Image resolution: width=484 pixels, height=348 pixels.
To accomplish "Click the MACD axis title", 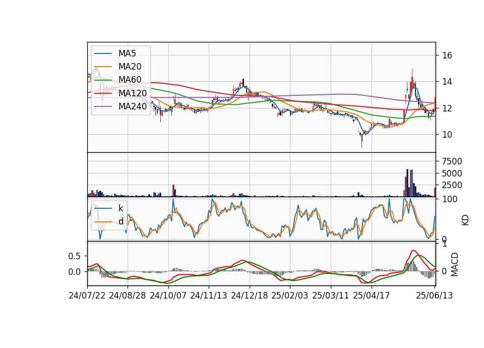I will pyautogui.click(x=455, y=265).
